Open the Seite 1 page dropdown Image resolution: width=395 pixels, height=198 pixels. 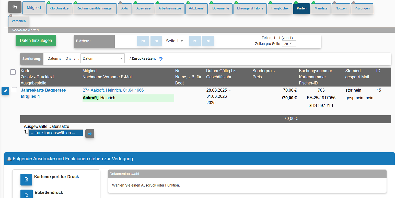pos(176,41)
